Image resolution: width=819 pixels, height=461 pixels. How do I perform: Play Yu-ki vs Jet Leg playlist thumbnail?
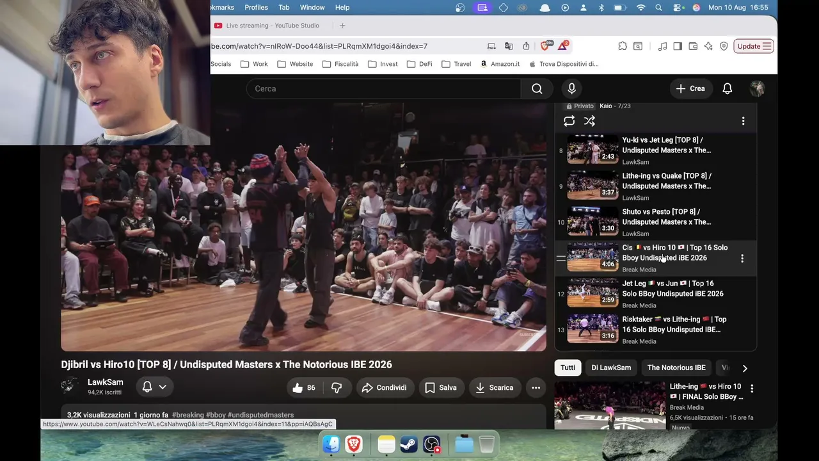click(x=592, y=150)
